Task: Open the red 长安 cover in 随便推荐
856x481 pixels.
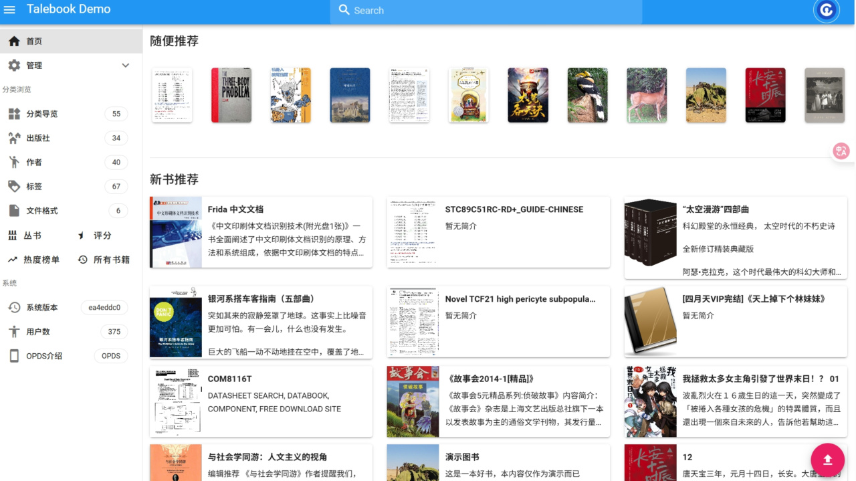Action: pyautogui.click(x=766, y=95)
